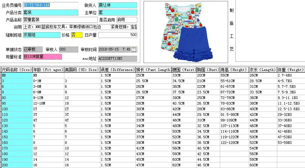Viewport: 305px width, 168px height.
Task: Click the 衣长 (Length) column header
Action: [x=263, y=70]
